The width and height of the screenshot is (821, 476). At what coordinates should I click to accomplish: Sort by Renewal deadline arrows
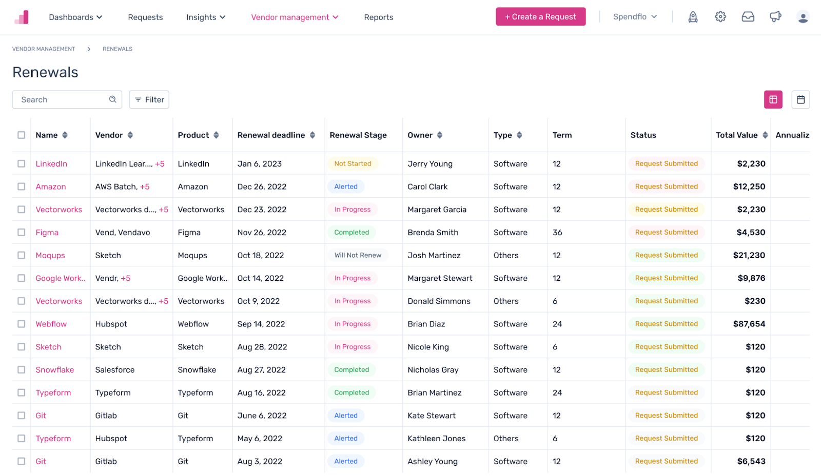[x=312, y=135]
